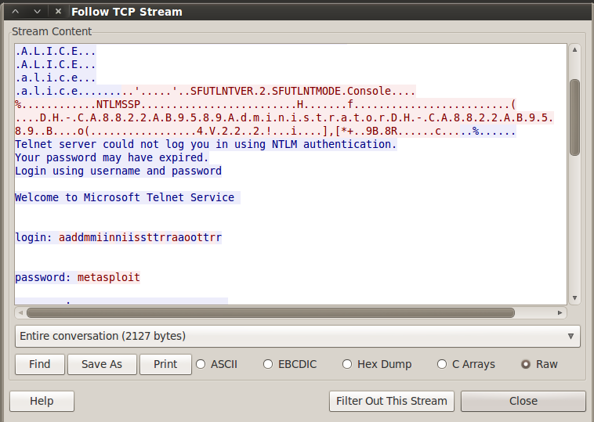The image size is (594, 422).
Task: Click the Find button
Action: pos(40,364)
